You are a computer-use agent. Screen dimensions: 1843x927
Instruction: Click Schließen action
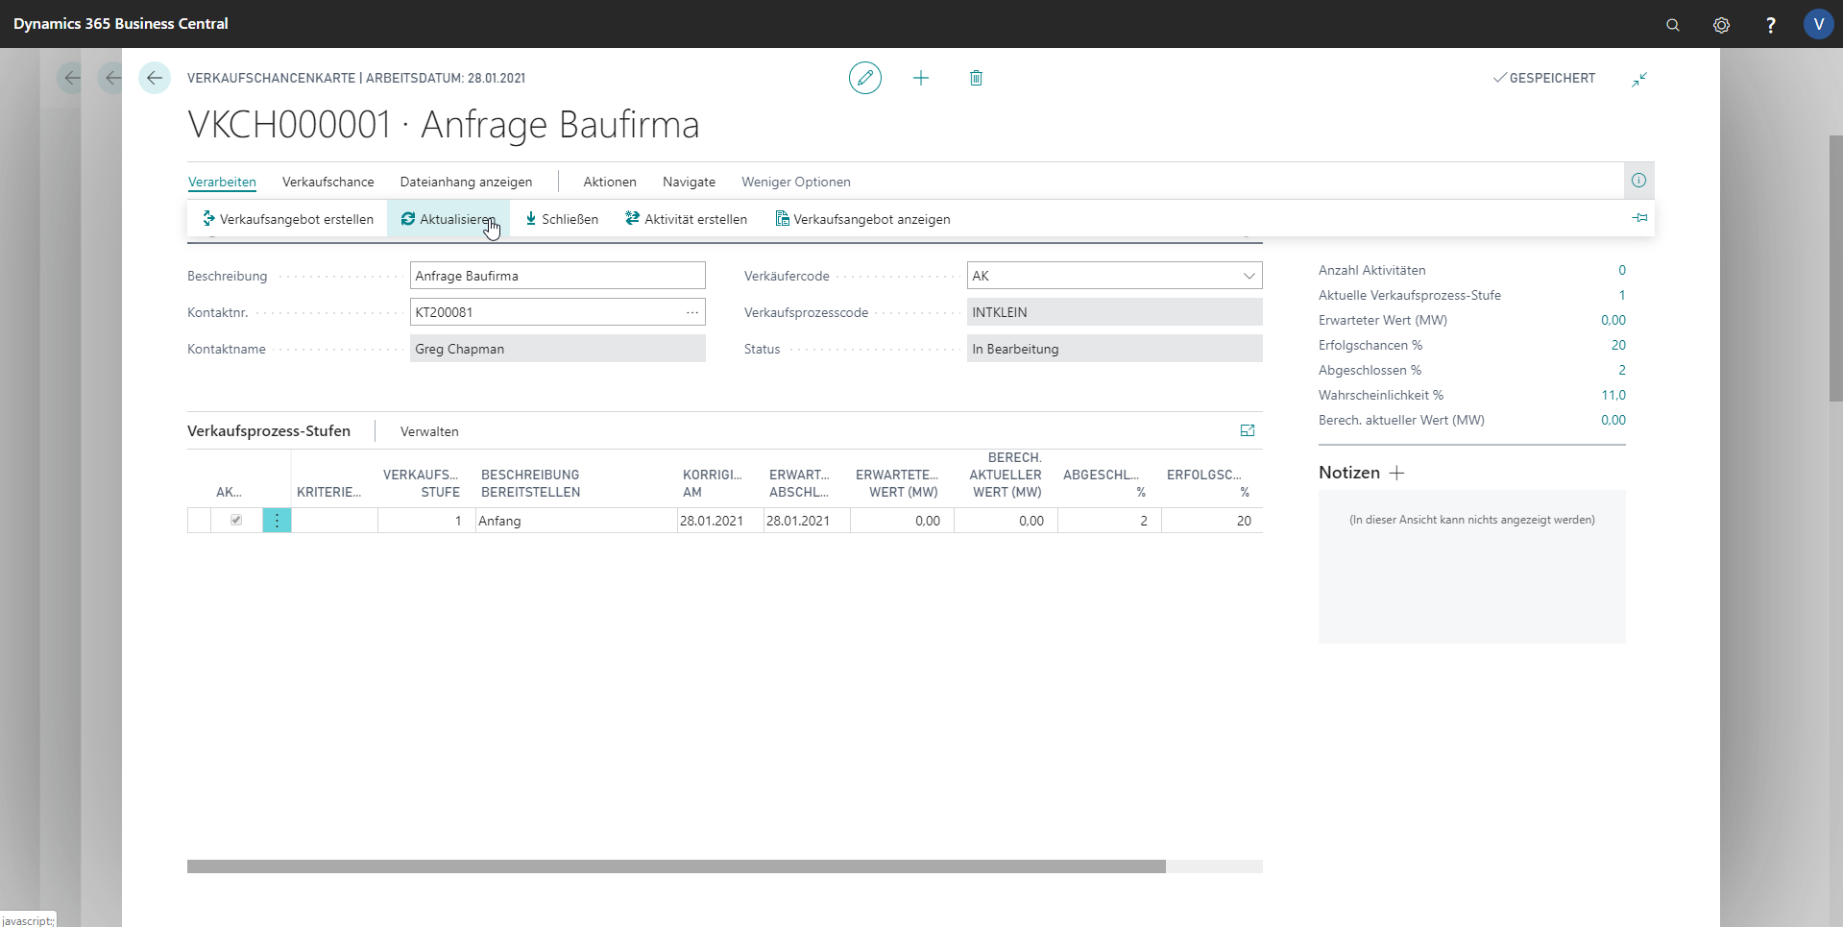[x=562, y=219]
